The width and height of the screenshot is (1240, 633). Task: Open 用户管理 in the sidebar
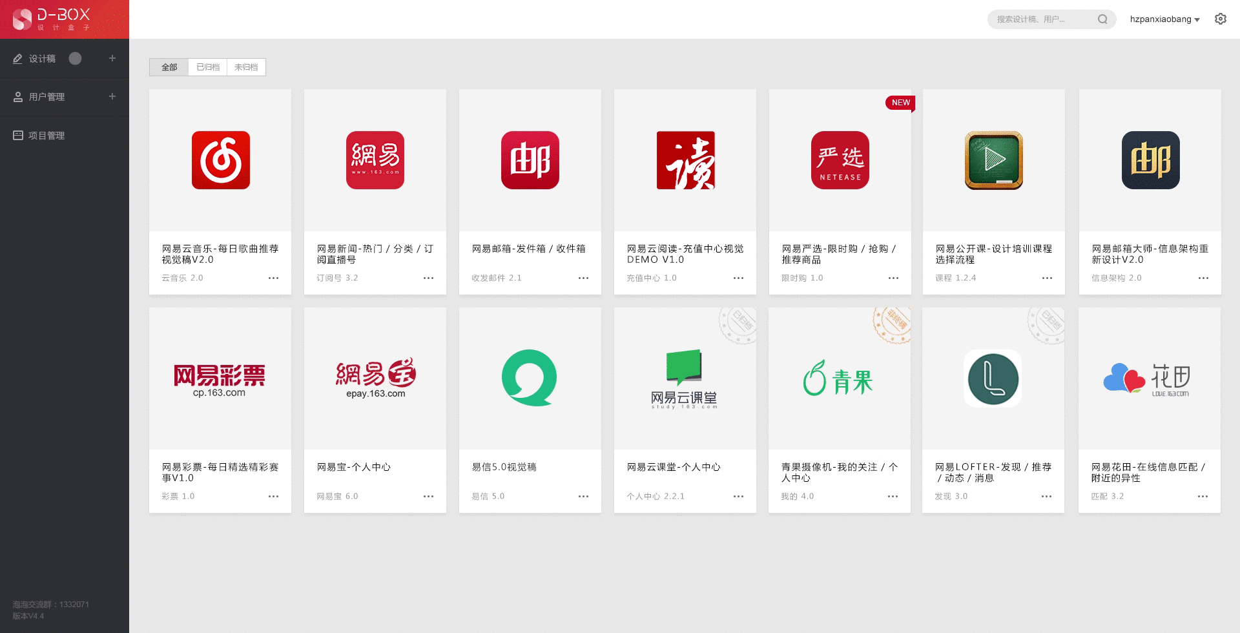tap(46, 97)
